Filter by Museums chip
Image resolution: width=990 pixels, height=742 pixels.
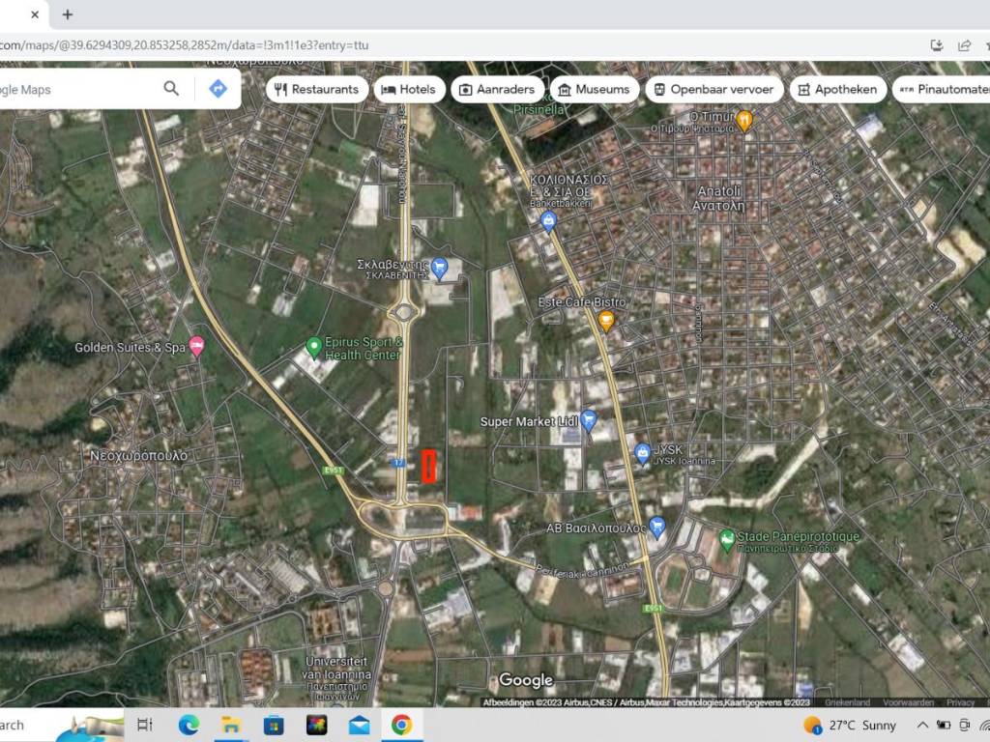coord(593,89)
